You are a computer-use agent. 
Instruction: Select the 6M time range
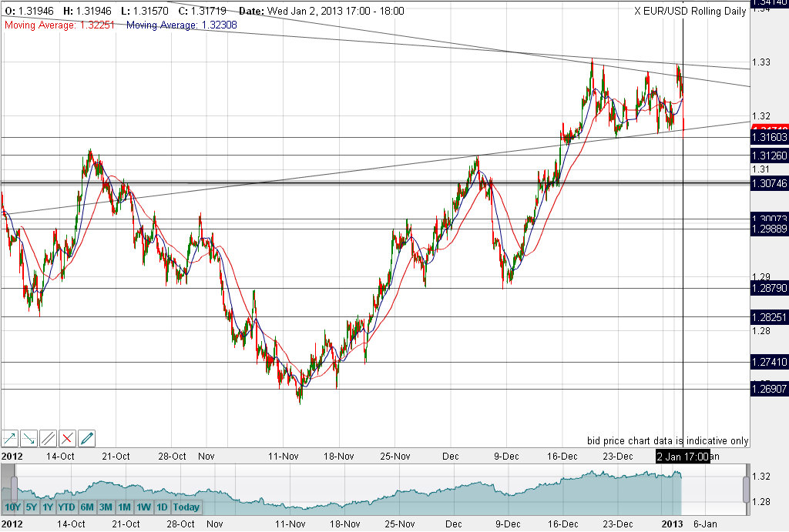[87, 507]
